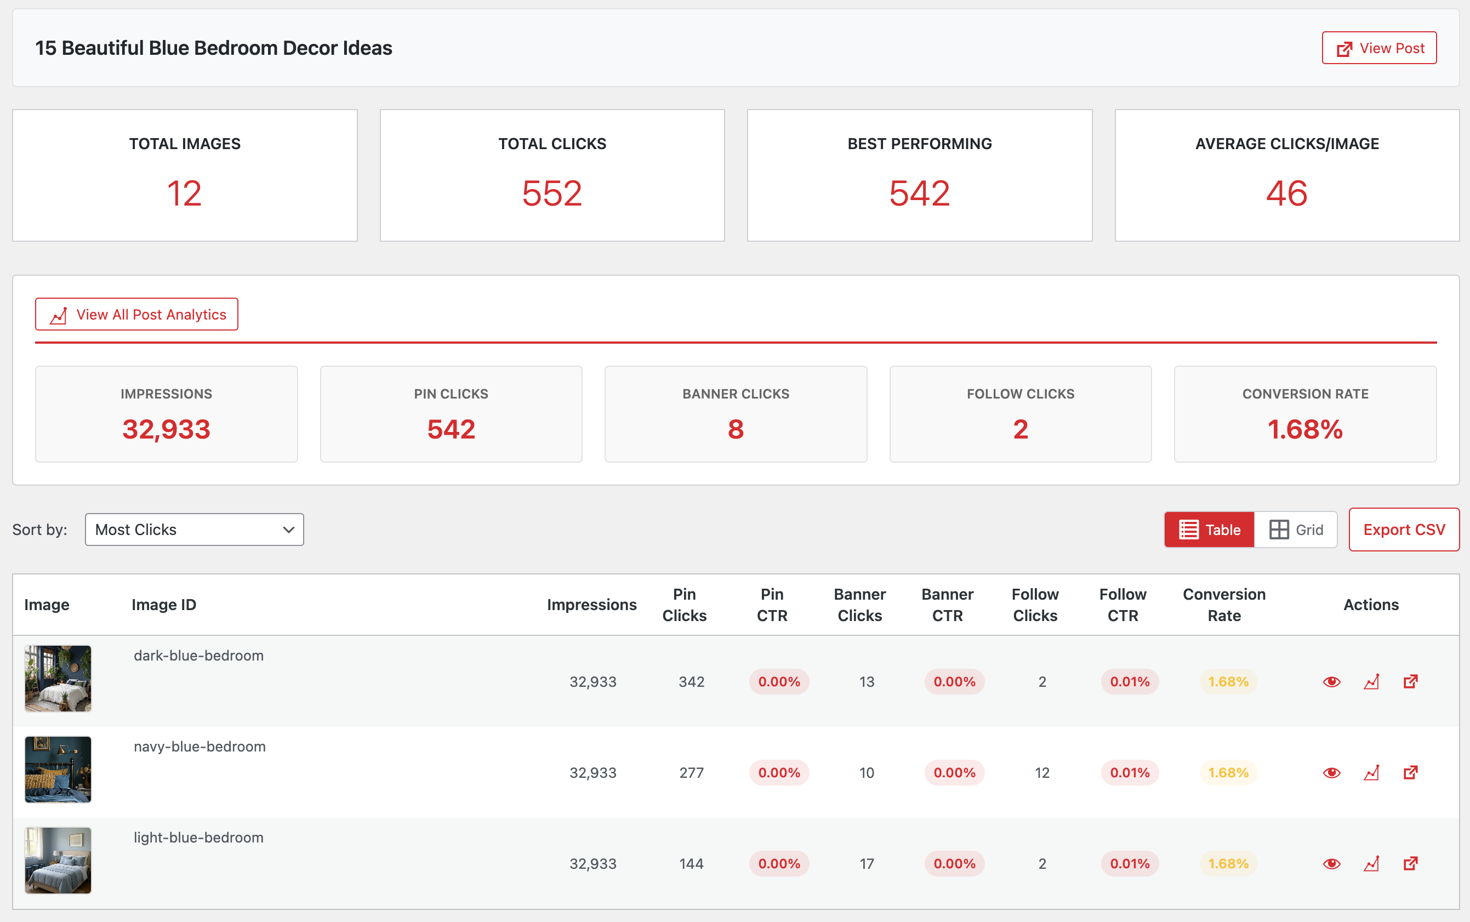The image size is (1470, 922).
Task: Click eye icon for navy-blue-bedroom row
Action: [x=1331, y=772]
